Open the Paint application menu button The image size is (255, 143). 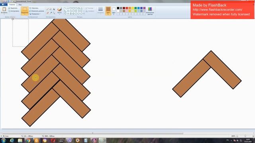[x=4, y=4]
